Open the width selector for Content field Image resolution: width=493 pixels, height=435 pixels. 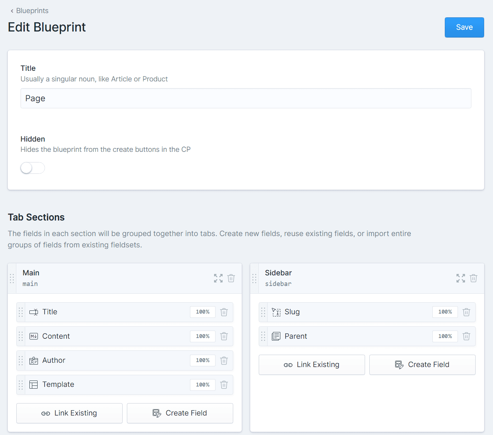[x=202, y=336]
